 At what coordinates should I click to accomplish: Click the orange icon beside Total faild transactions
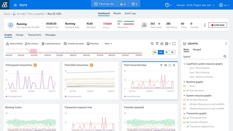point(91,65)
